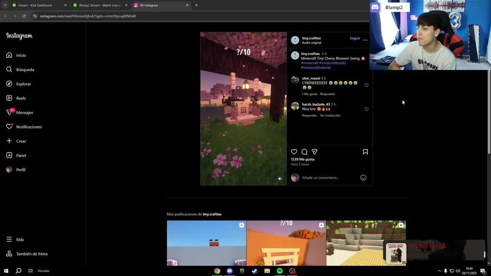This screenshot has width=491, height=276.
Task: Open the third related reel thumbnail
Action: click(366, 243)
